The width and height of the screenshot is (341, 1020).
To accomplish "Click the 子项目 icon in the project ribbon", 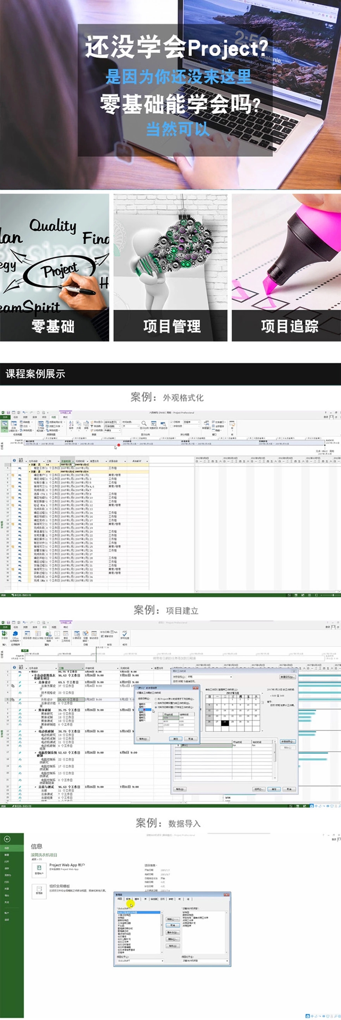I will [4, 635].
